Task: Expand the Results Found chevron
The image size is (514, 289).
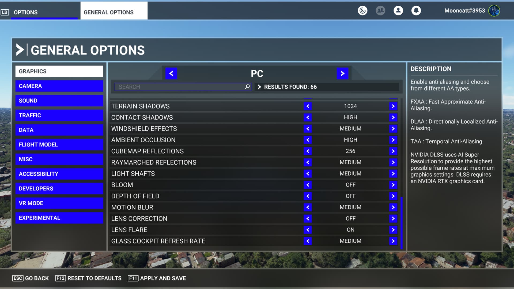Action: [x=259, y=87]
